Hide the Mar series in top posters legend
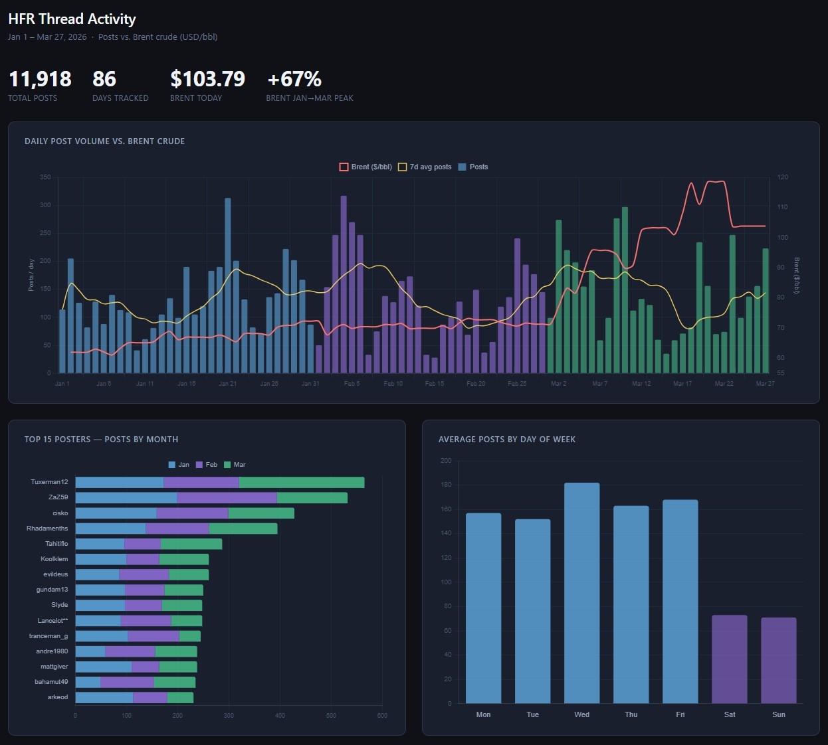Screen dimensions: 828x745 (x=234, y=465)
